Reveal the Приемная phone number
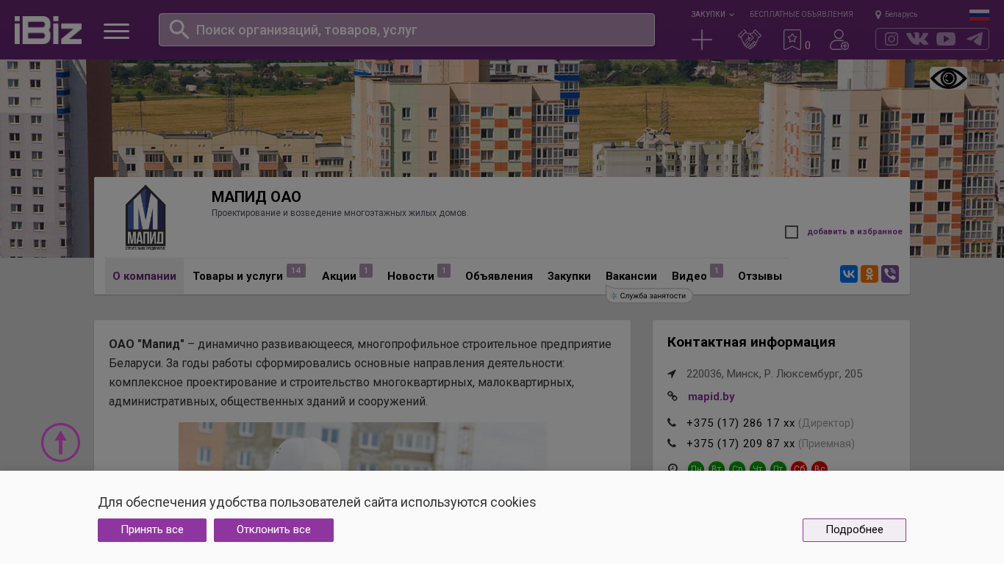 (741, 444)
